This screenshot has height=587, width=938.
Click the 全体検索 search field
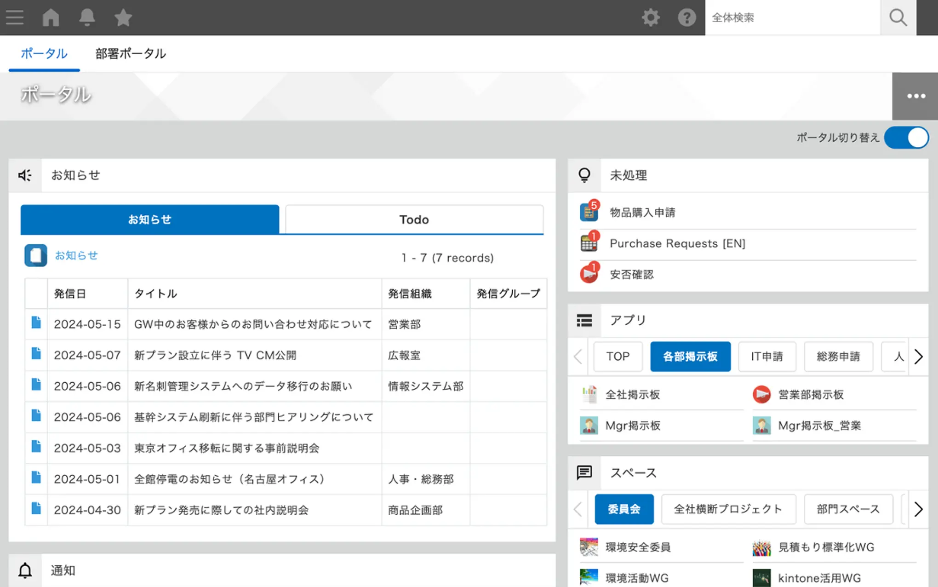792,17
